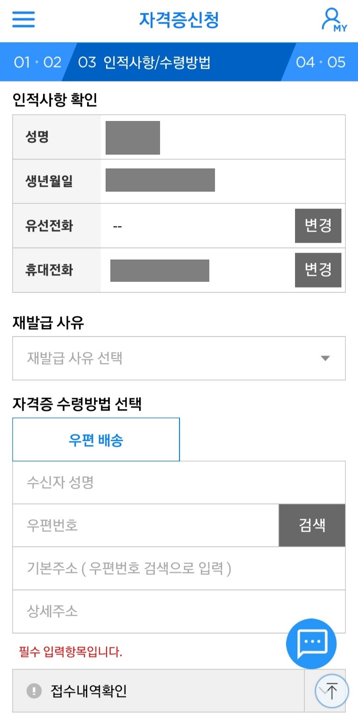This screenshot has width=358, height=714.
Task: Select the 우편 배송 delivery method tab
Action: [x=96, y=439]
